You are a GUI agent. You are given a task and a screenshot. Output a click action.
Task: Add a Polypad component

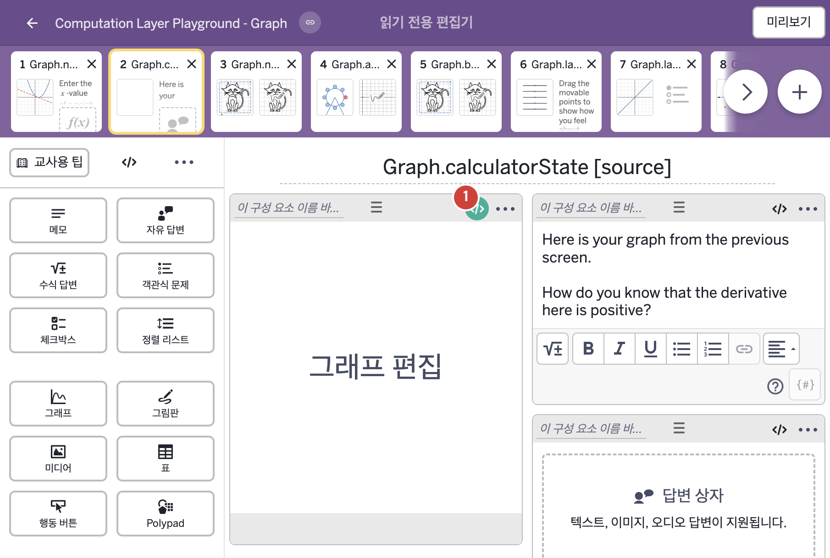tap(166, 514)
